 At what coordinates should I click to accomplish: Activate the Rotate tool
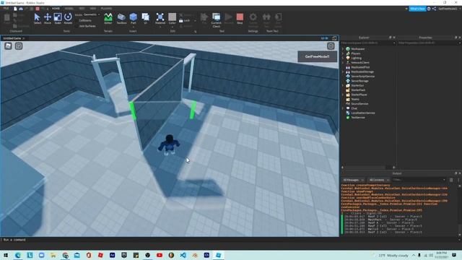point(68,19)
